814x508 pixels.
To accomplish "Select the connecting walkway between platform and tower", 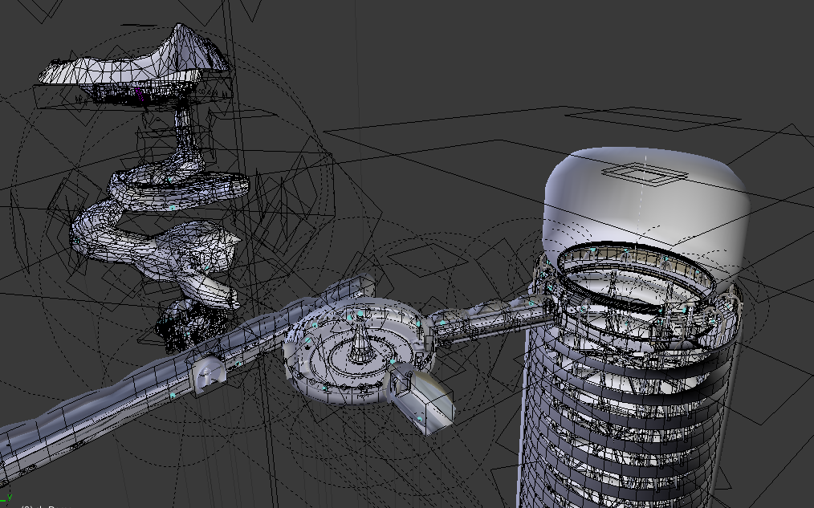I will pyautogui.click(x=493, y=319).
